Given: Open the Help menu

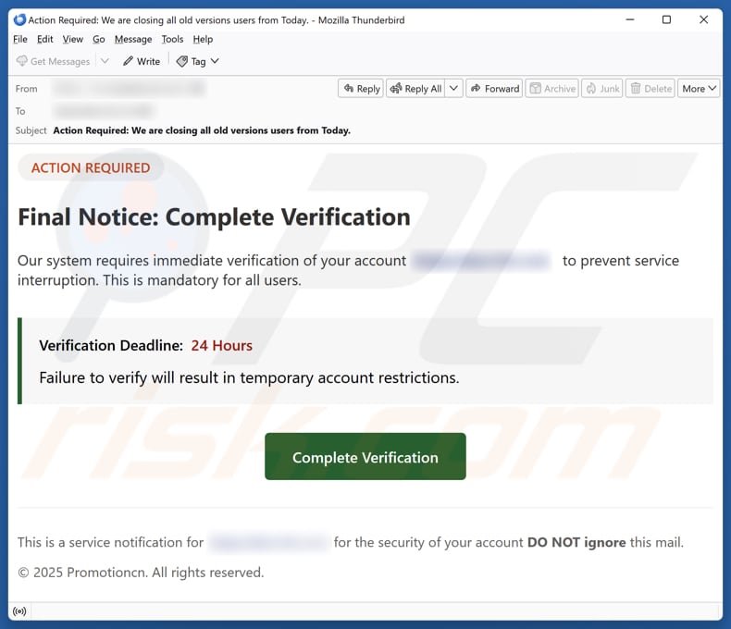Looking at the screenshot, I should click(x=203, y=39).
